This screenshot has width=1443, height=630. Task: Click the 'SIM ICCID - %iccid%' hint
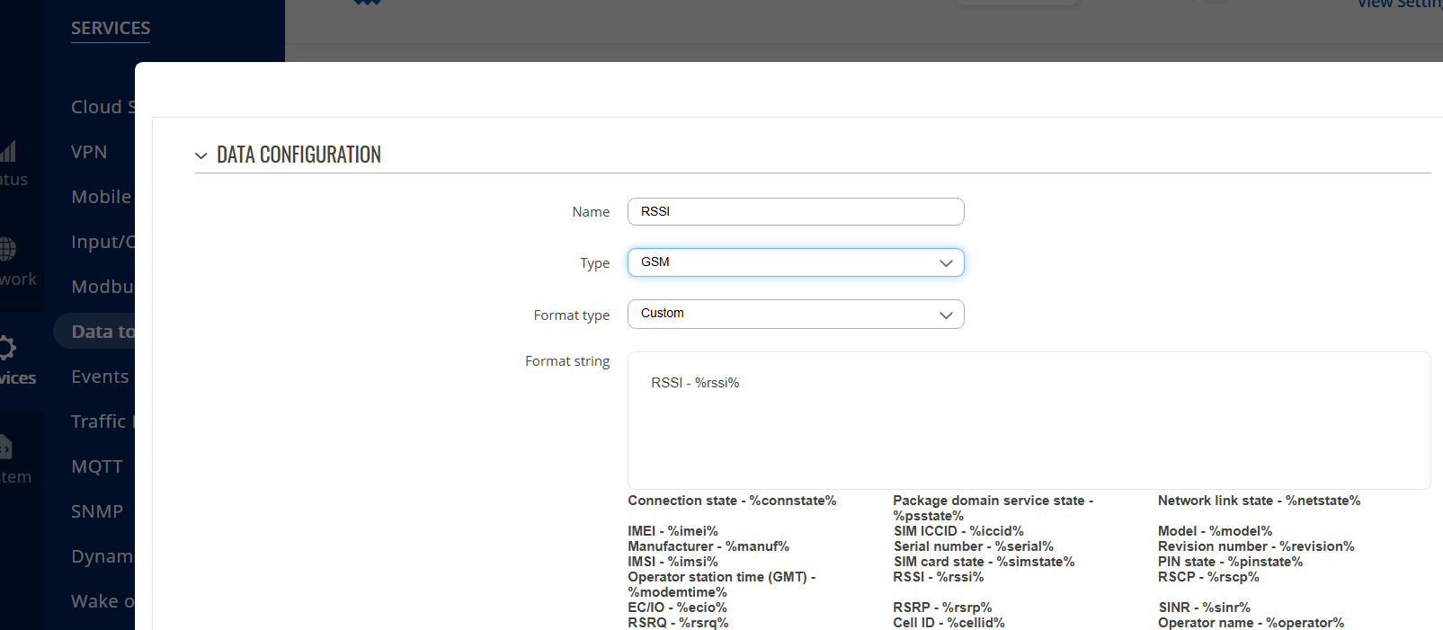[x=958, y=531]
